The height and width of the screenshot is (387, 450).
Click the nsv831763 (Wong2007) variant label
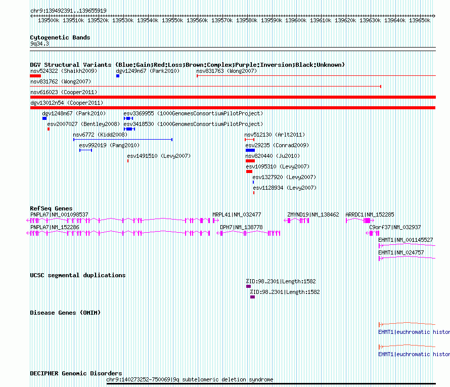tap(227, 71)
